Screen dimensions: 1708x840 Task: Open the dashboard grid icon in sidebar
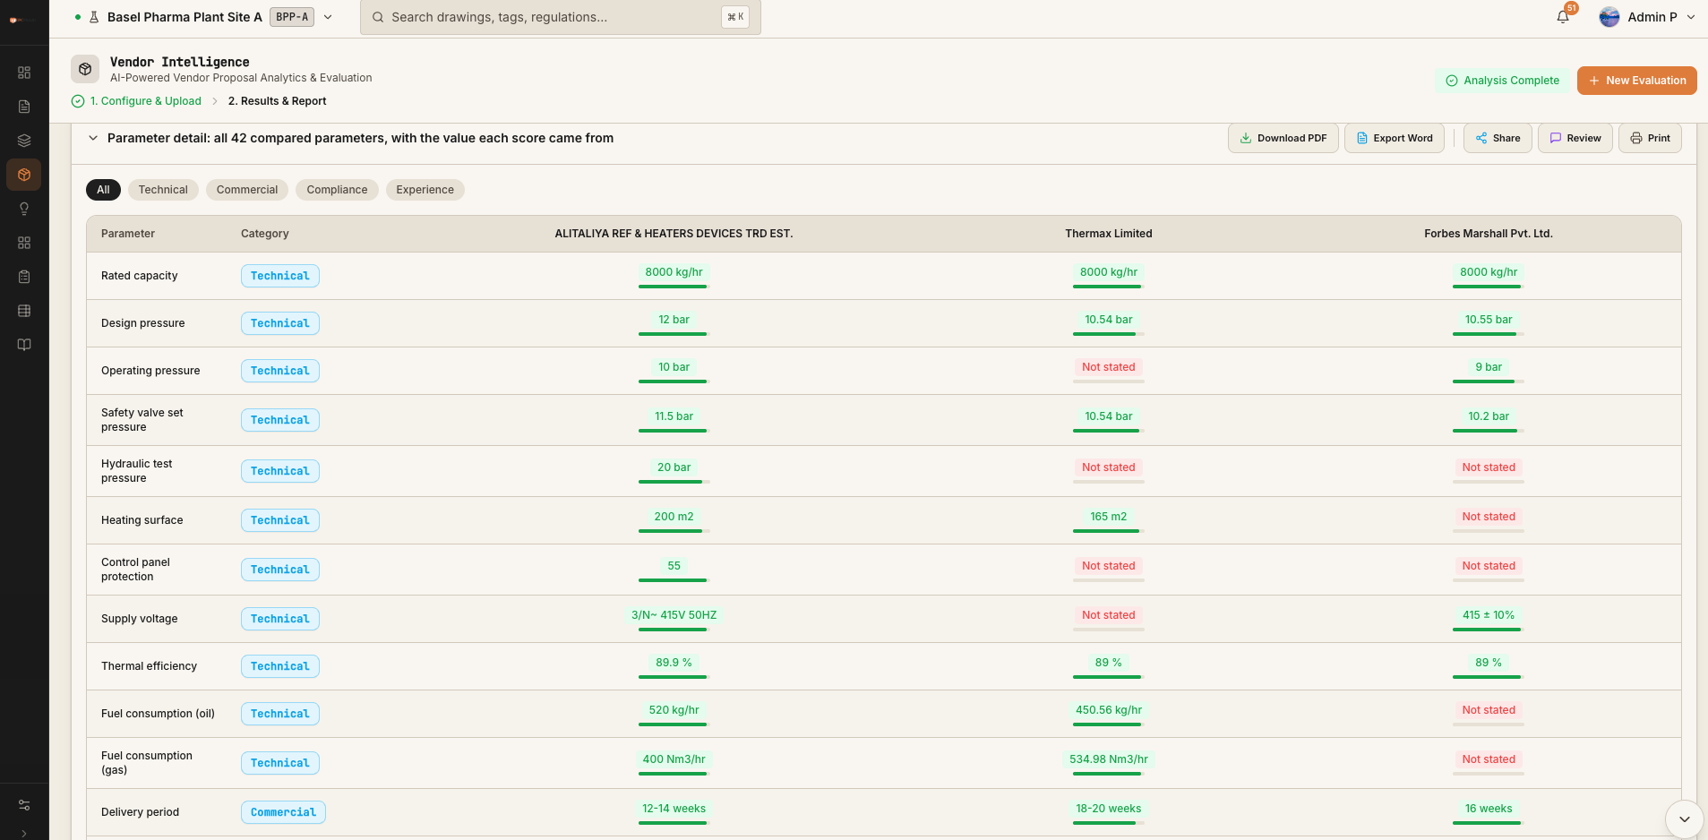pyautogui.click(x=24, y=73)
